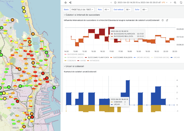Open the Cod vehicul filter dropdown

(128, 9)
